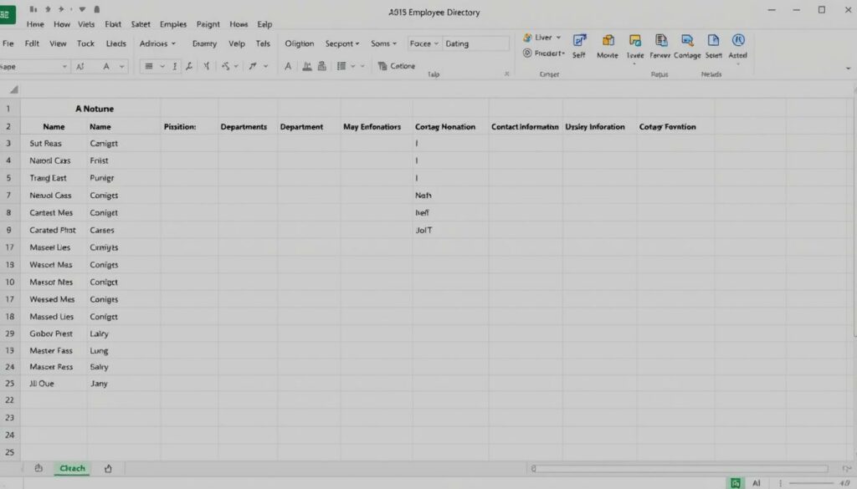This screenshot has width=857, height=489.
Task: Click the Tels ribbon item
Action: [x=263, y=43]
